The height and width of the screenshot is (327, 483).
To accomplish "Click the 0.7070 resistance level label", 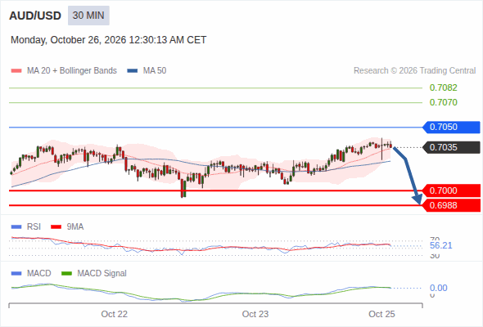I will (x=443, y=102).
